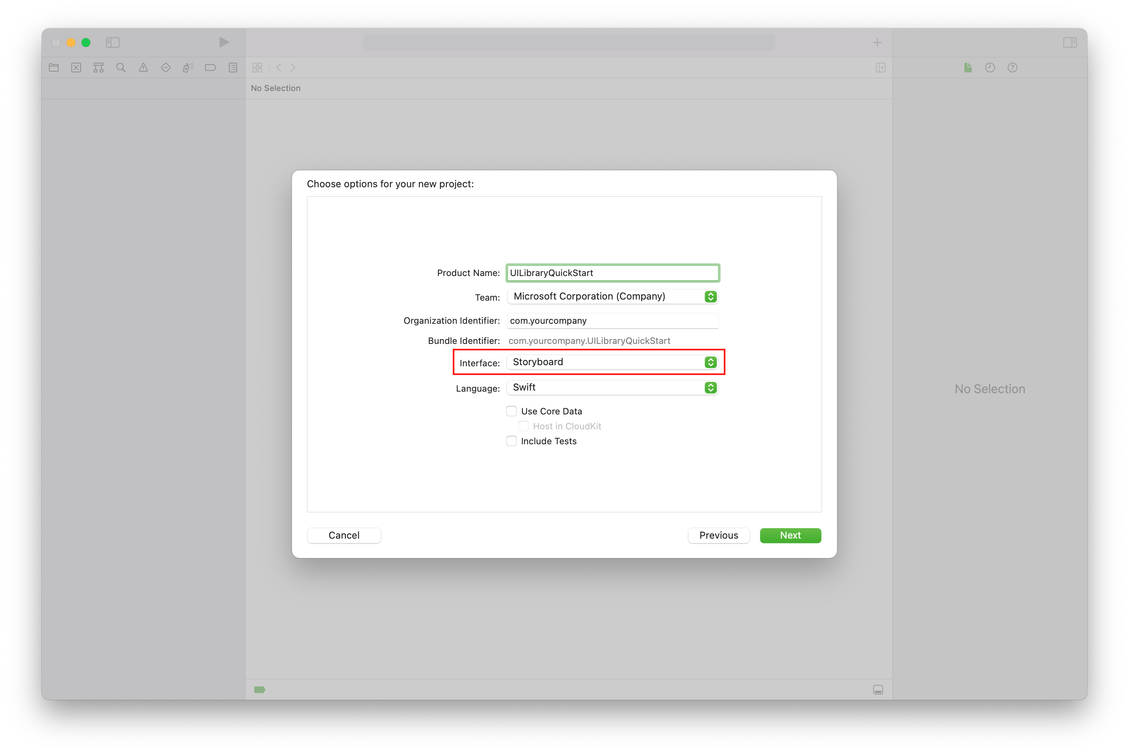The height and width of the screenshot is (755, 1129).
Task: Expand the Language dropdown selector
Action: coord(712,388)
